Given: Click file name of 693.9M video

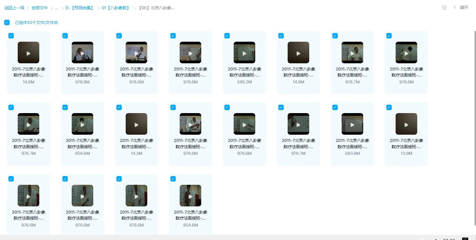Looking at the screenshot, I should (352, 143).
